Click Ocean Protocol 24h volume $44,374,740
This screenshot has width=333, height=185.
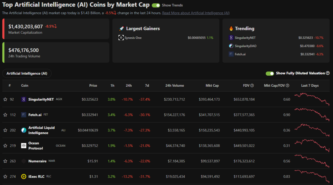(175, 146)
